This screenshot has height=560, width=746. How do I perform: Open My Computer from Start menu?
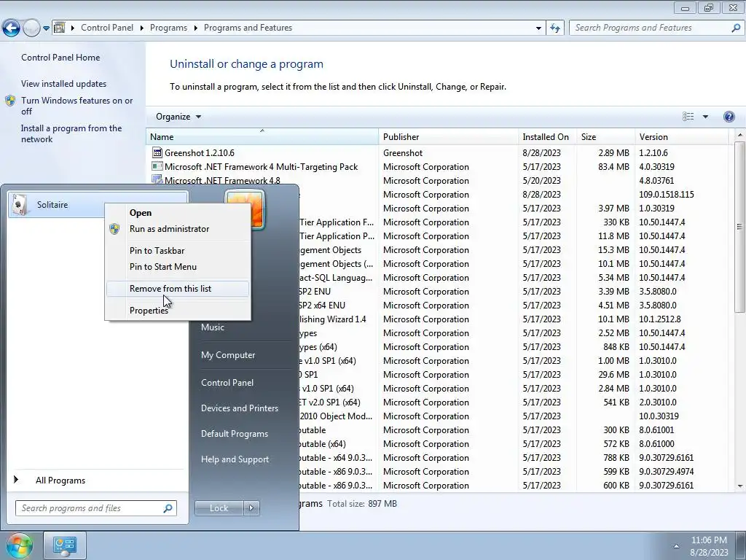(x=228, y=355)
